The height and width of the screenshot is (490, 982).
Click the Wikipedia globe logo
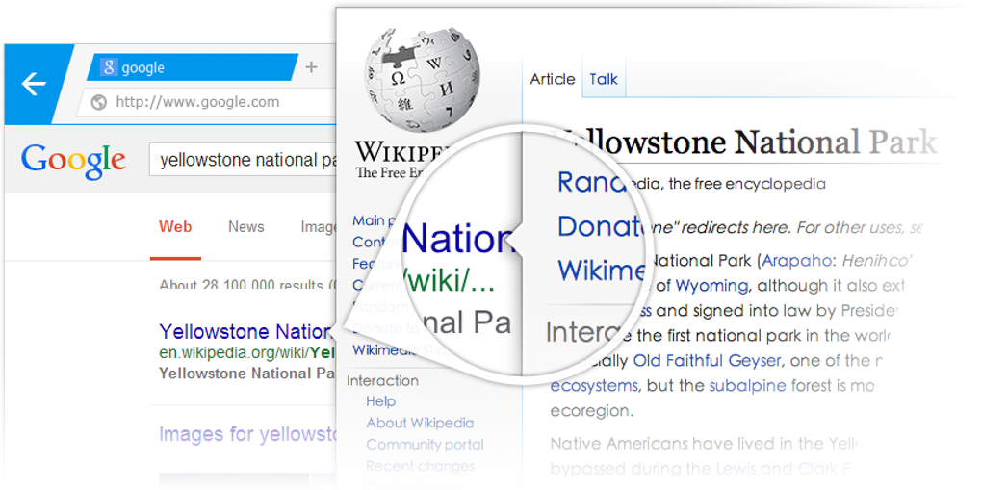(422, 79)
